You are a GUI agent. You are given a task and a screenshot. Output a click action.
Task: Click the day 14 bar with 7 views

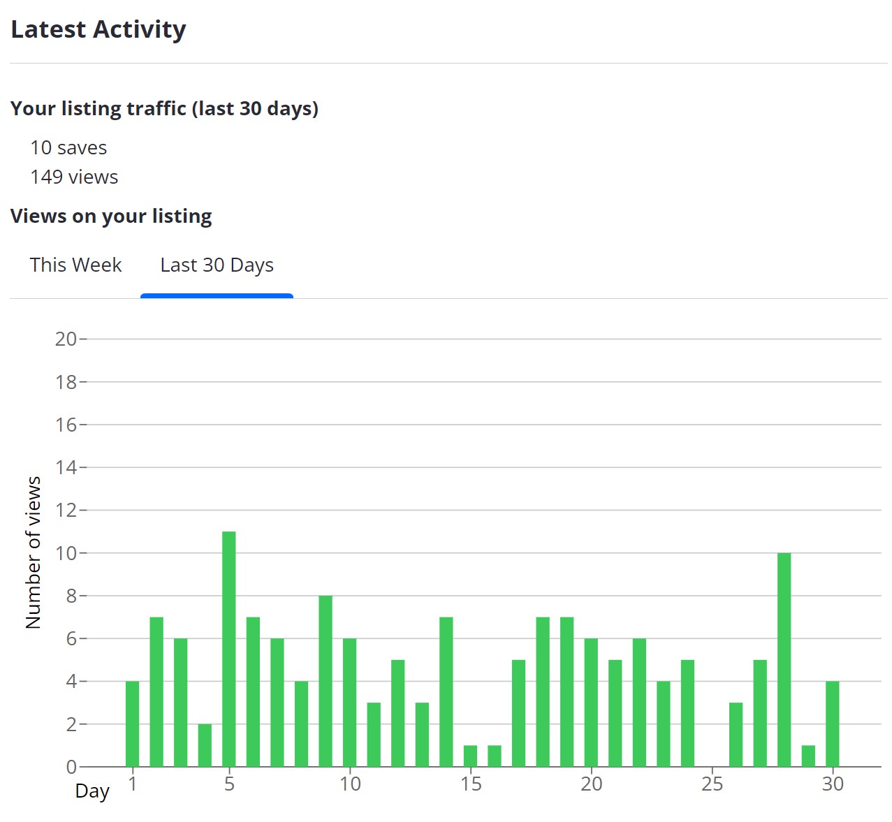446,691
